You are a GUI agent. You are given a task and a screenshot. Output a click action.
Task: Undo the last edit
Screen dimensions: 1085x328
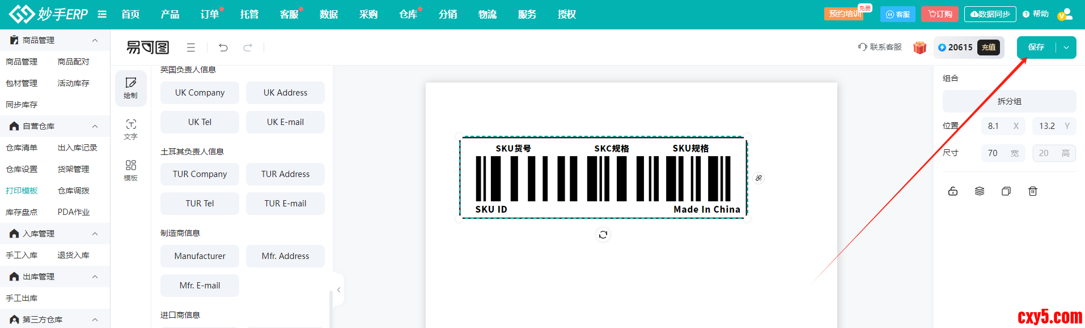(x=223, y=48)
